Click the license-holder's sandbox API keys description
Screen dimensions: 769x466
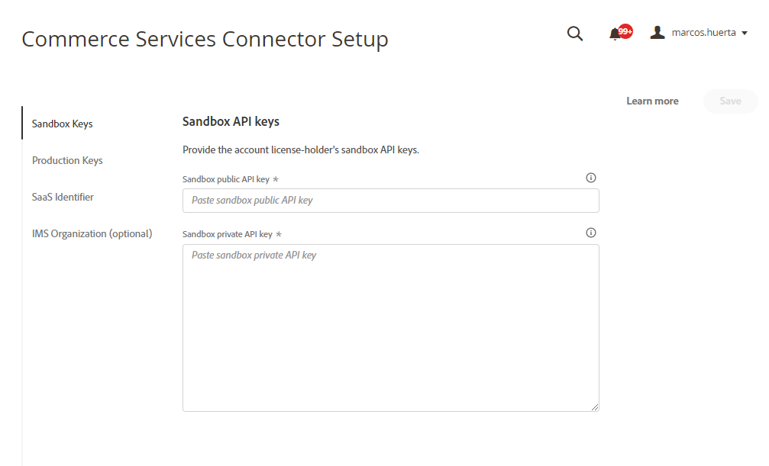pos(301,150)
